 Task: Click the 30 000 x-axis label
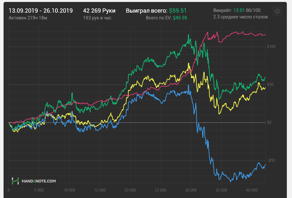click(x=191, y=189)
